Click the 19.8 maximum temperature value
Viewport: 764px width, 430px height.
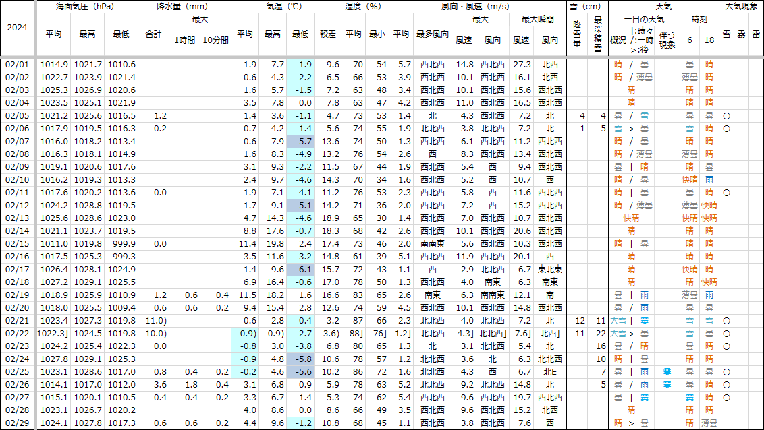pos(273,244)
